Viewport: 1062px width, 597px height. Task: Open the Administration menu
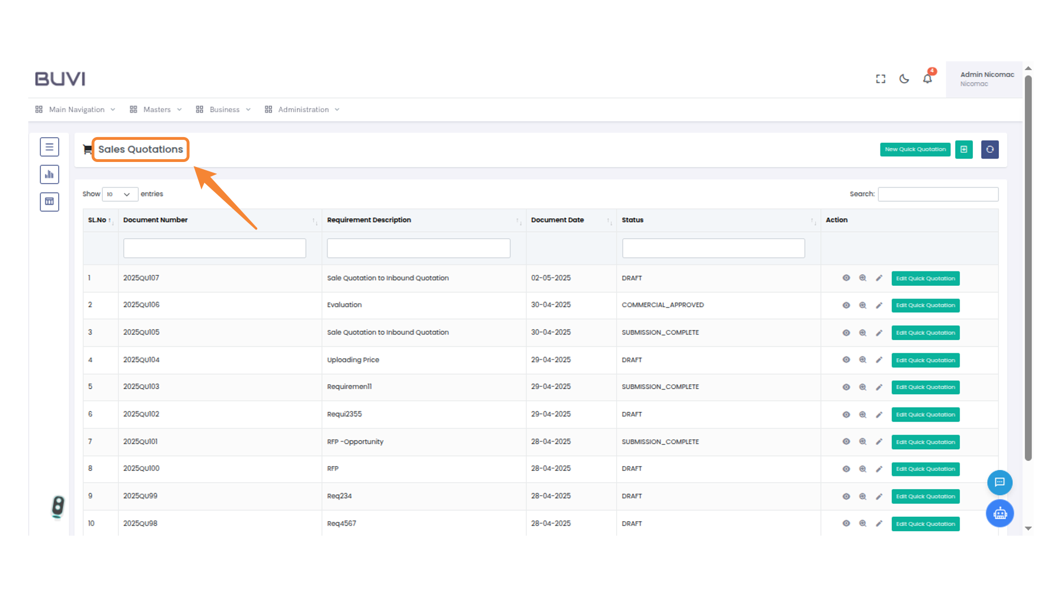(x=303, y=109)
